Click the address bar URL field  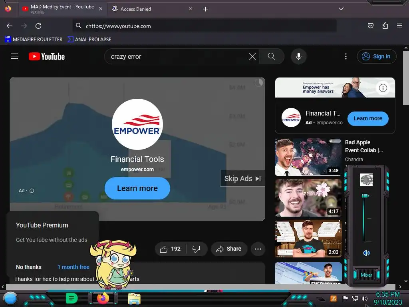pos(204,26)
